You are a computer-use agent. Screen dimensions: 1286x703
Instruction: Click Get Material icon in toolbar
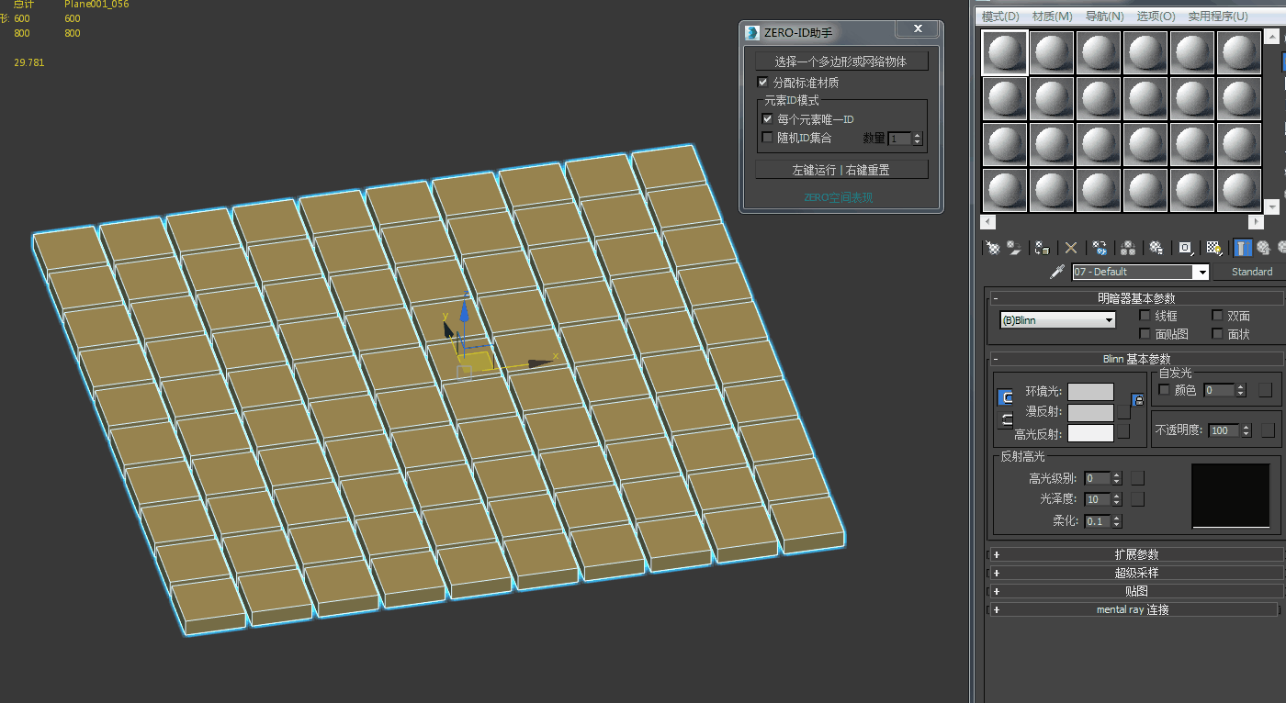tap(992, 248)
